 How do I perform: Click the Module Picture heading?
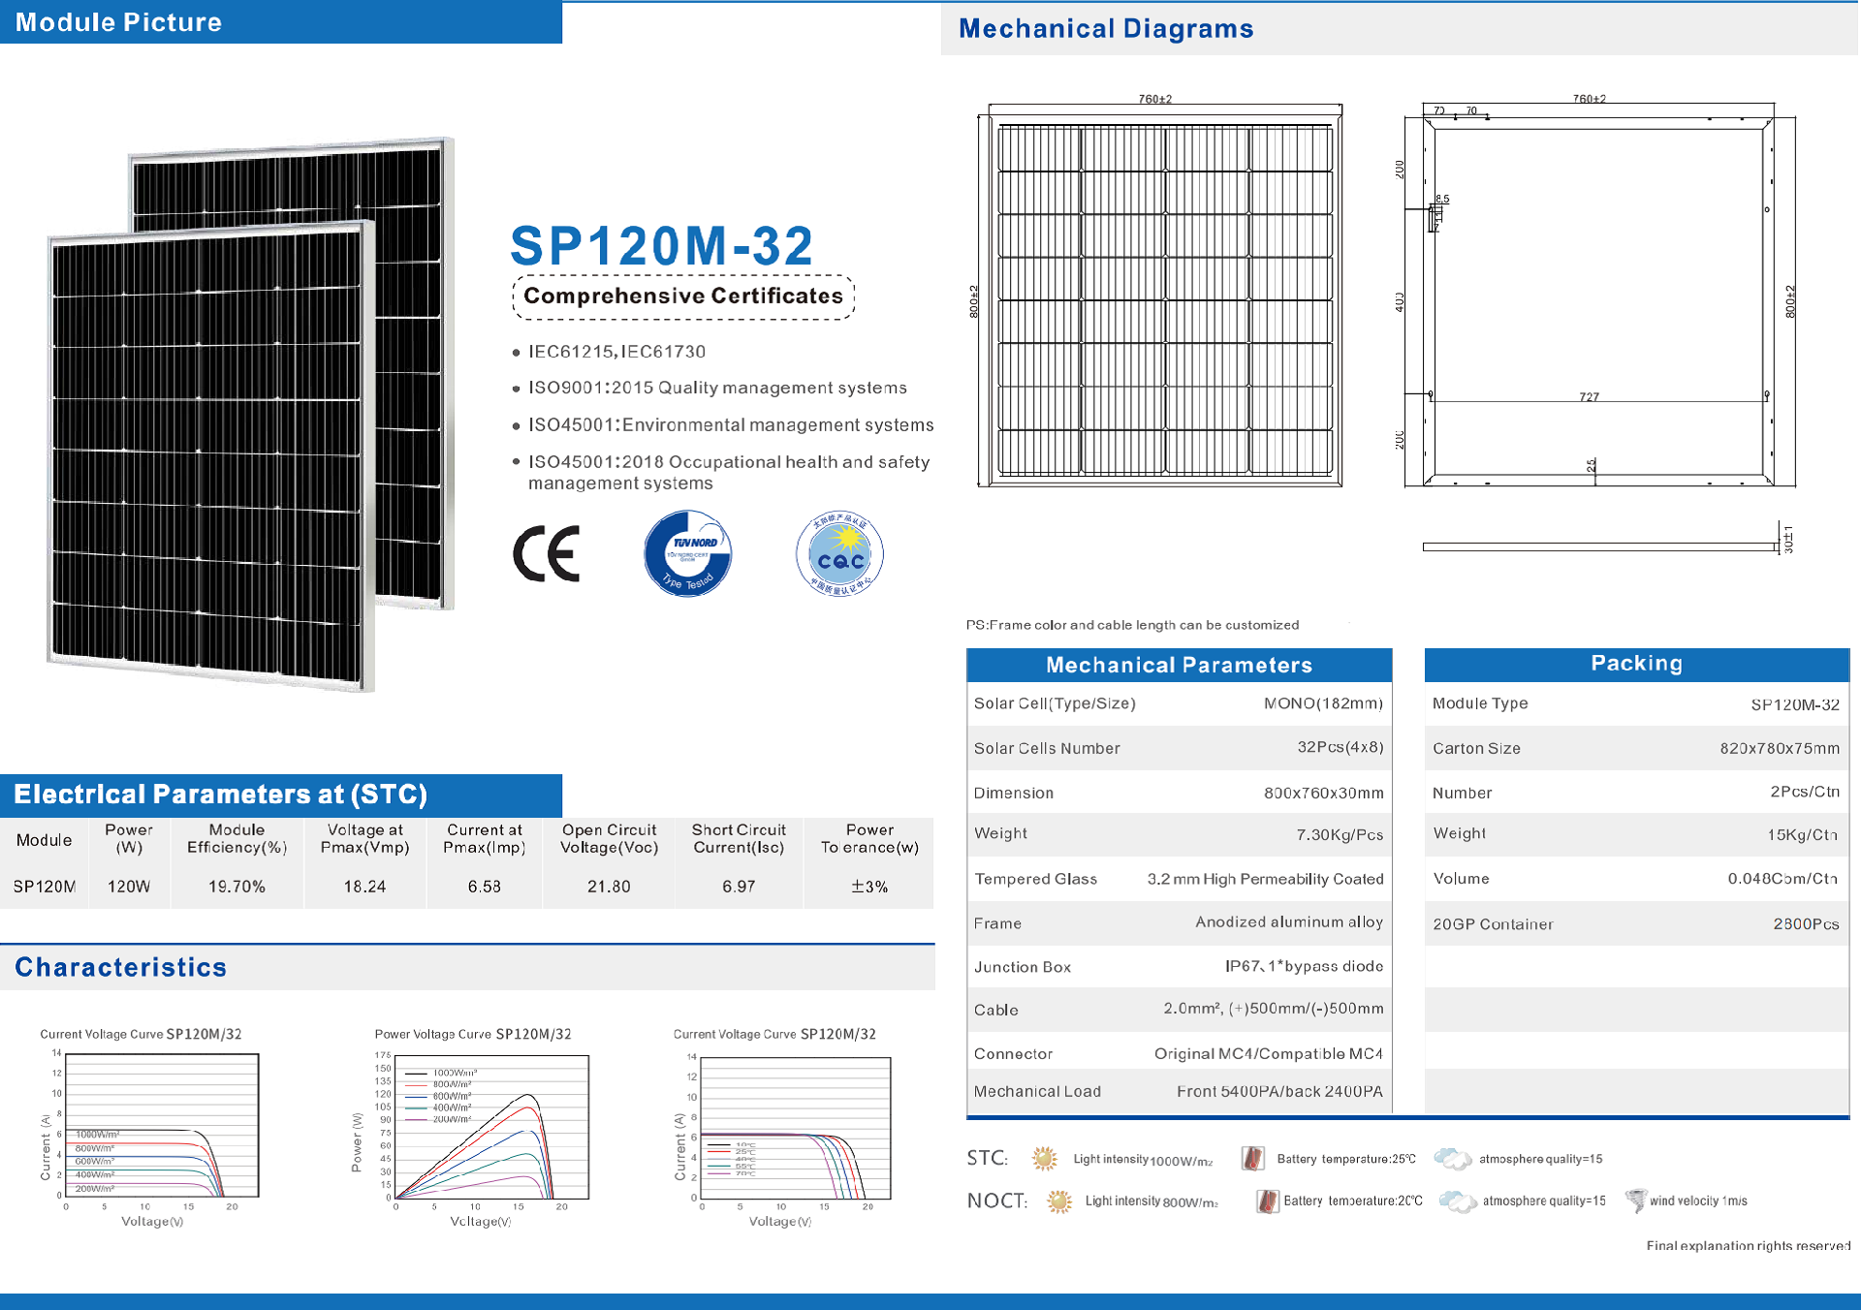118,22
